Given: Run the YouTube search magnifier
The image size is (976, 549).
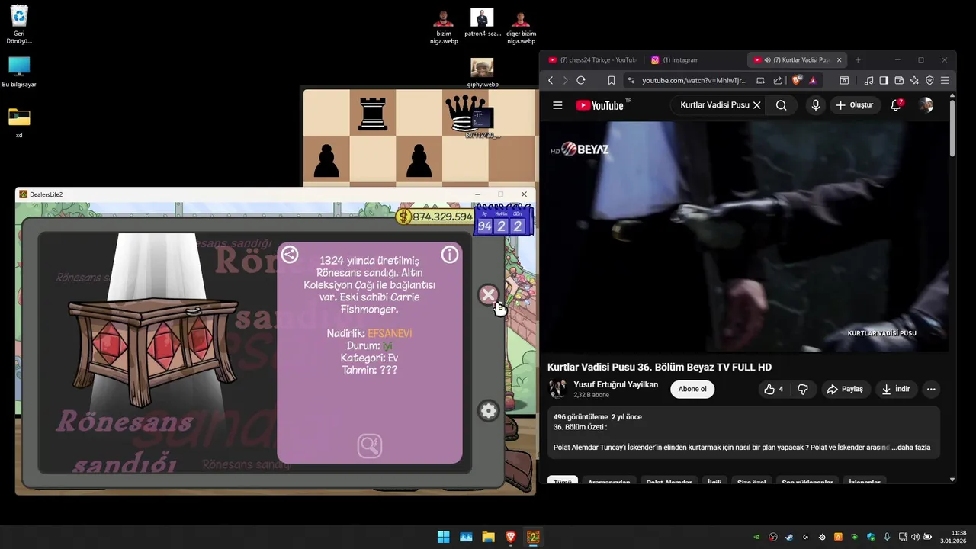Looking at the screenshot, I should click(781, 105).
